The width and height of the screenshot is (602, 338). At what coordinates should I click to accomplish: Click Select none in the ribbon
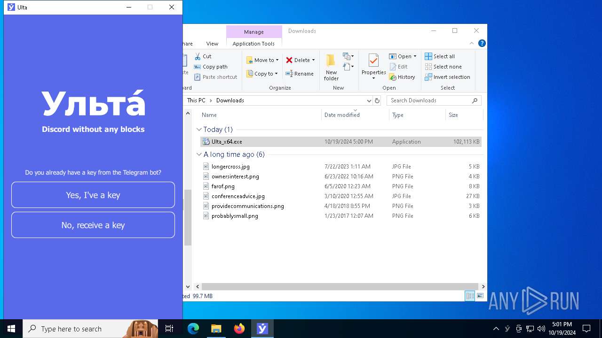click(x=443, y=67)
